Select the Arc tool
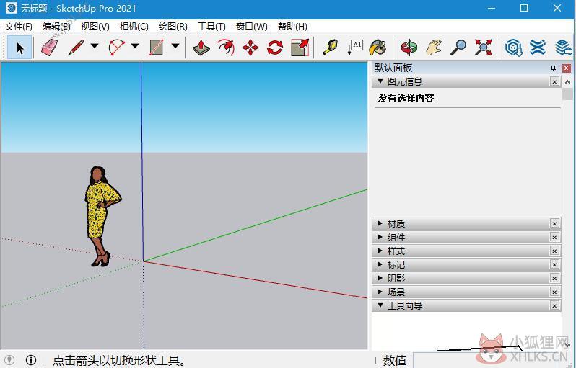Image resolution: width=576 pixels, height=368 pixels. point(116,48)
